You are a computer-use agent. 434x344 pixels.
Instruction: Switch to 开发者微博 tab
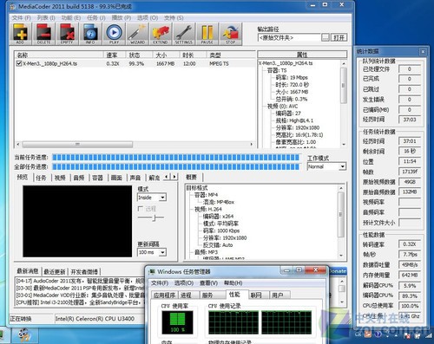tap(84, 272)
